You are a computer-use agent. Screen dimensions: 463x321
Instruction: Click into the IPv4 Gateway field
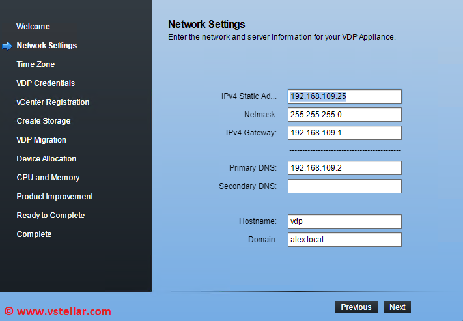[344, 133]
